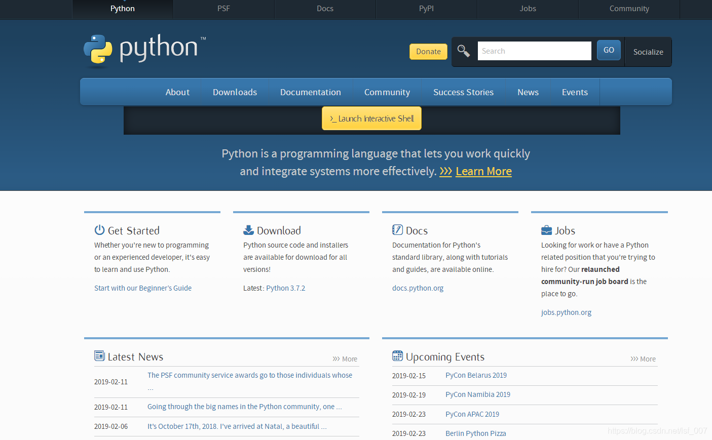The width and height of the screenshot is (712, 440).
Task: Open the Documentation menu
Action: [x=311, y=92]
